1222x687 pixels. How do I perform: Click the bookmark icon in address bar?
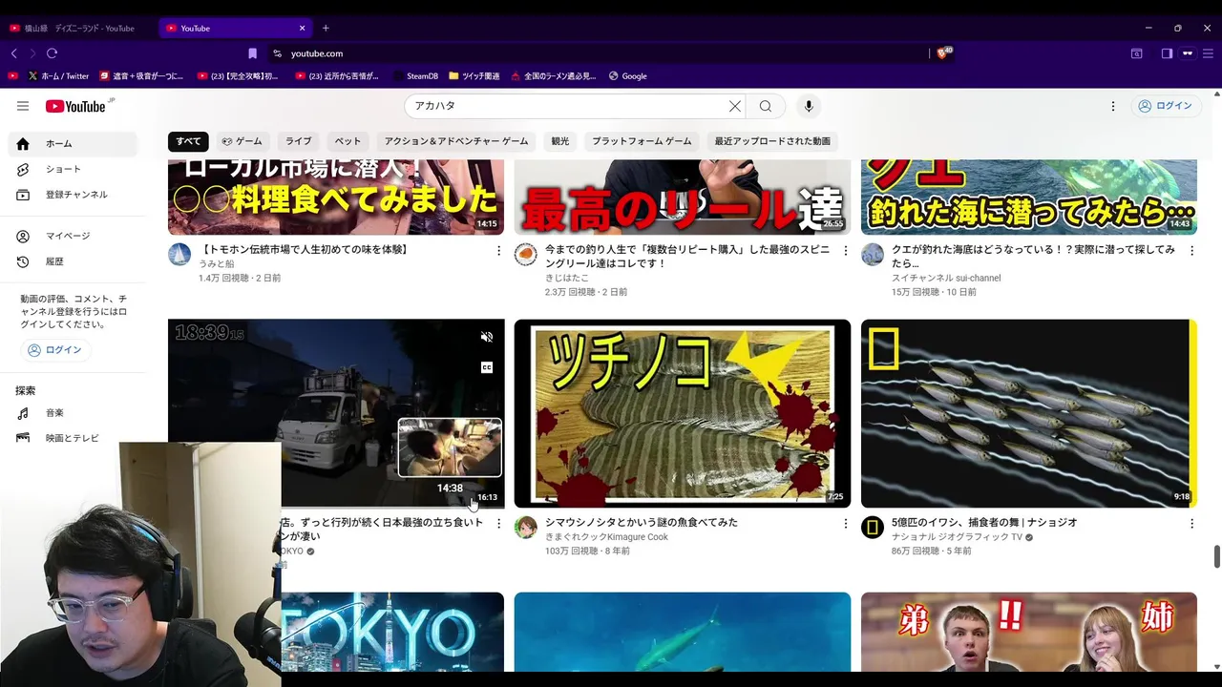pos(252,53)
